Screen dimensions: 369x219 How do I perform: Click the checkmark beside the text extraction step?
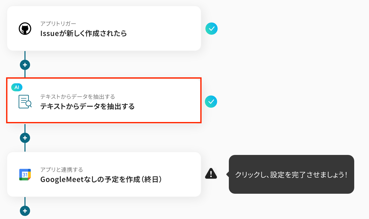tap(211, 102)
